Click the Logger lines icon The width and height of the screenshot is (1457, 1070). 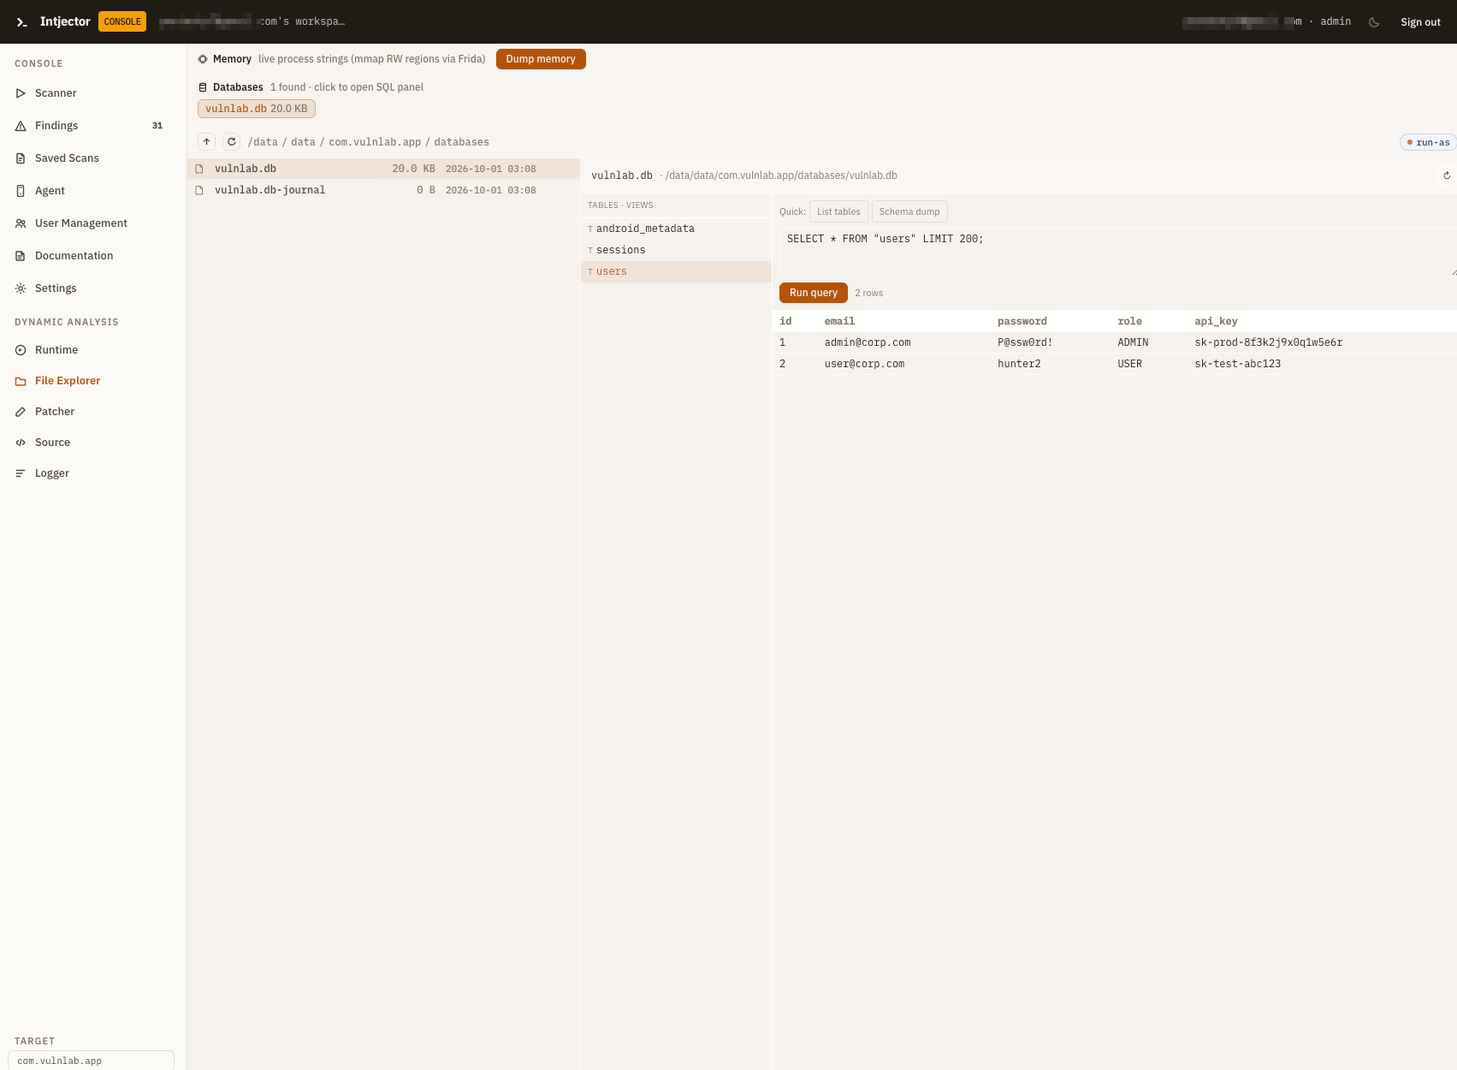tap(21, 473)
